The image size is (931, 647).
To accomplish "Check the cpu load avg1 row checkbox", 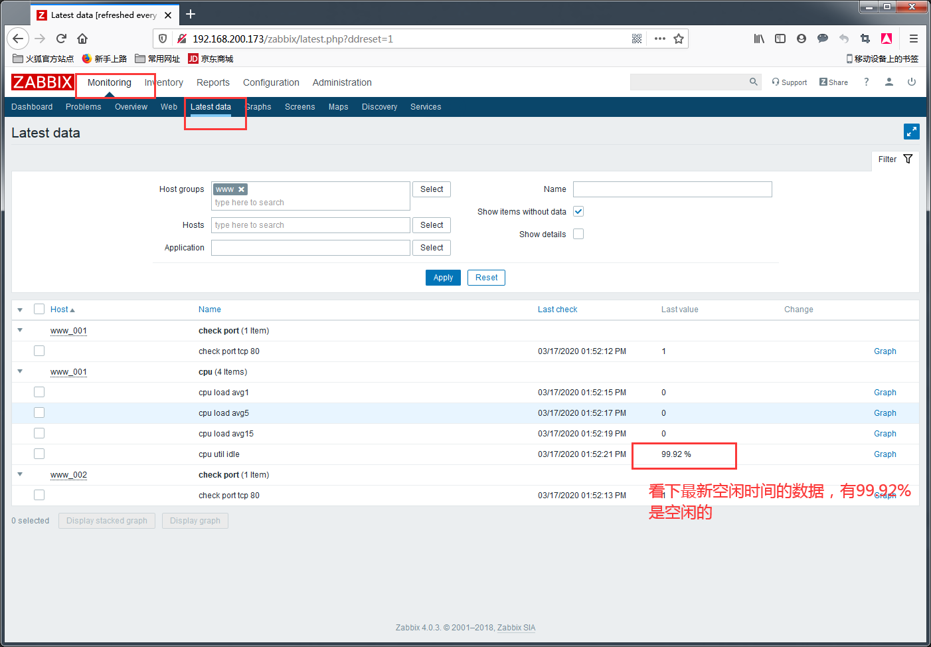I will point(39,392).
